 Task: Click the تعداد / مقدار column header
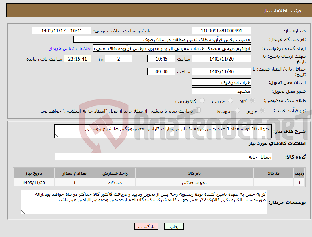click(74, 173)
